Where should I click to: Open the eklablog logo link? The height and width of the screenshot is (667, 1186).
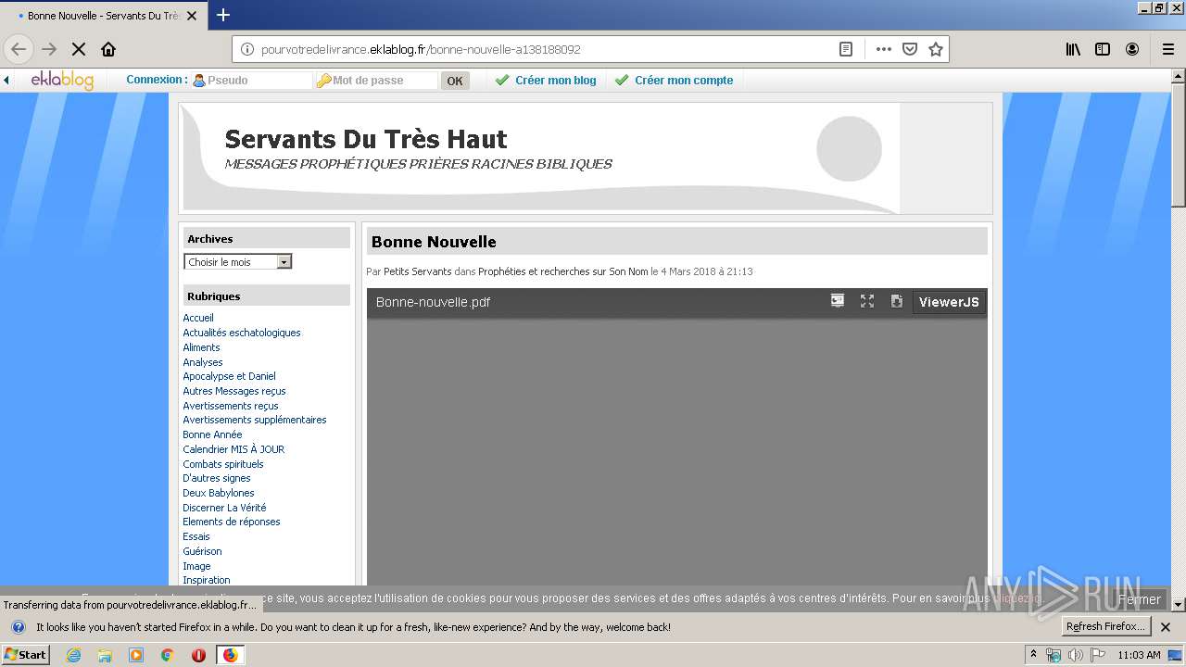coord(62,81)
